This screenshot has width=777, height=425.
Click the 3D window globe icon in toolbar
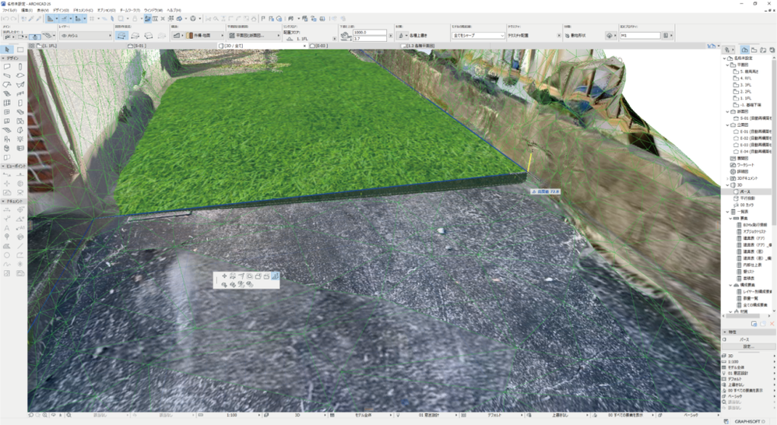click(x=193, y=19)
